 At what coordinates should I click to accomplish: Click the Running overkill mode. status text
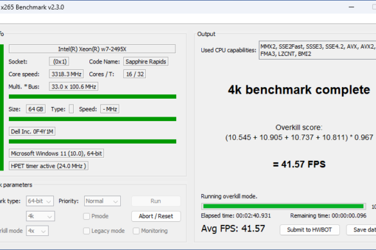click(229, 196)
